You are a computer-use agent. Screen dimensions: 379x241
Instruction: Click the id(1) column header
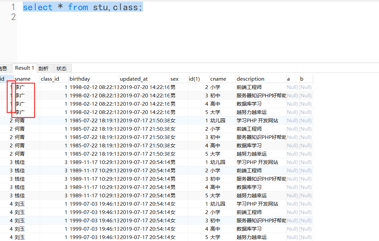(194, 79)
